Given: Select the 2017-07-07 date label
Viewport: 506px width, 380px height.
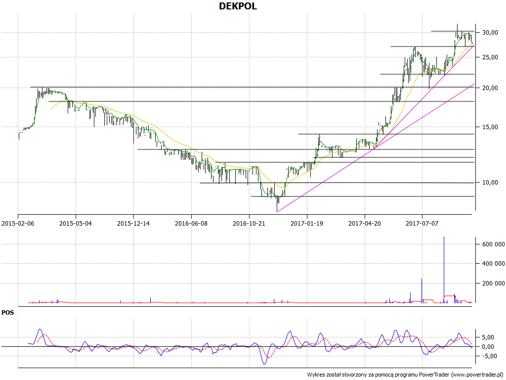Looking at the screenshot, I should coord(422,223).
